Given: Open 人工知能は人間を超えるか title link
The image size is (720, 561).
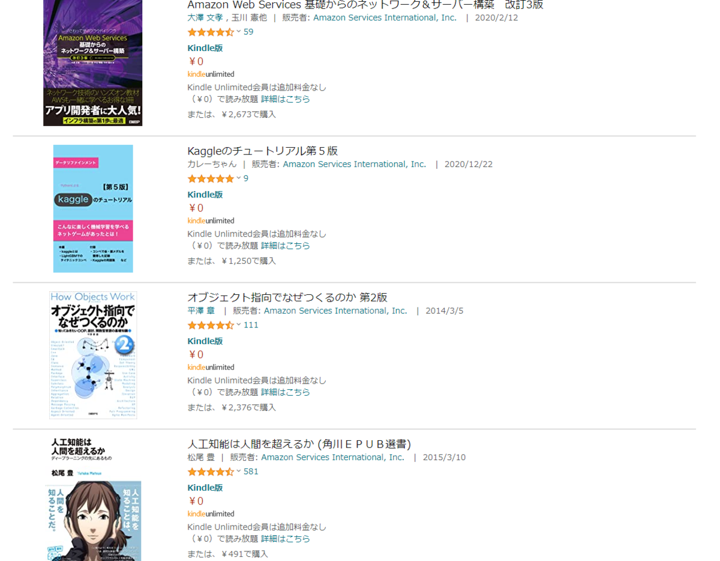Looking at the screenshot, I should (x=299, y=444).
